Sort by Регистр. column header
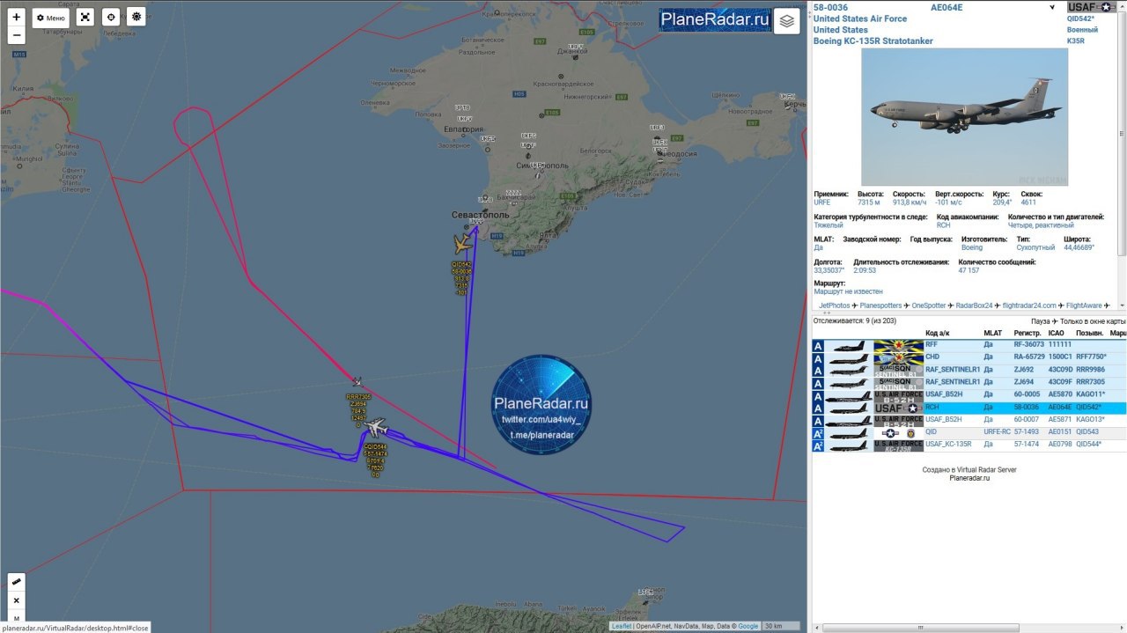 coord(1028,334)
